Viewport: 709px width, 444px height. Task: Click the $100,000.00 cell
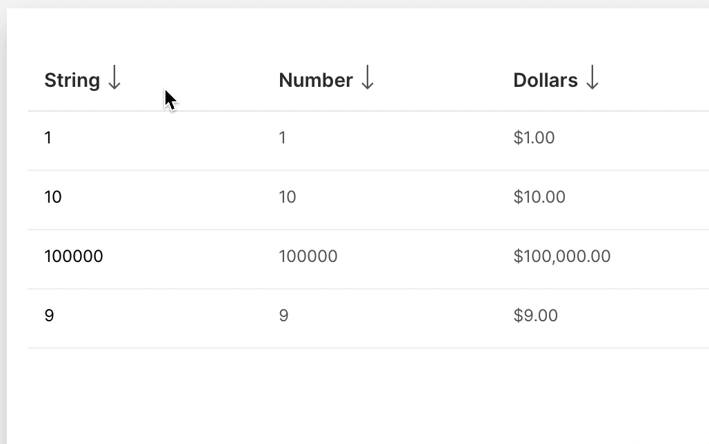pos(562,256)
